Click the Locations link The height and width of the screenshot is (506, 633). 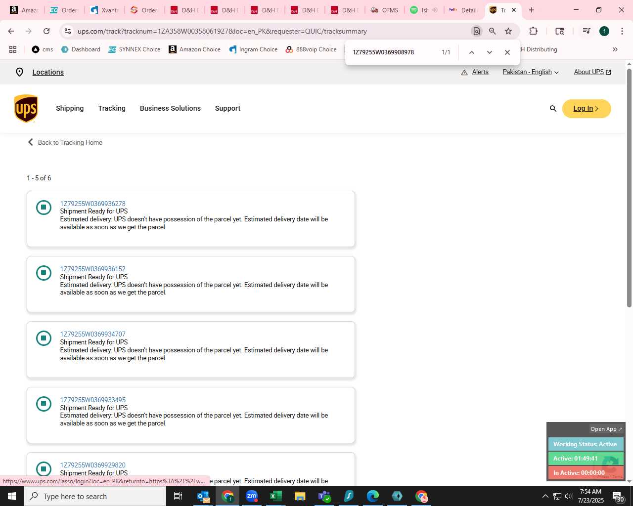point(48,72)
